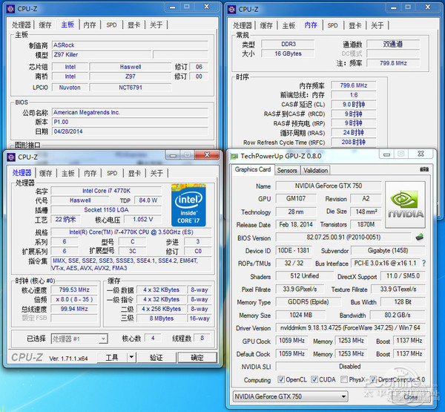Click the Driver Version field in GPU-Z
Screen dimensions: 445x412
pyautogui.click(x=350, y=327)
